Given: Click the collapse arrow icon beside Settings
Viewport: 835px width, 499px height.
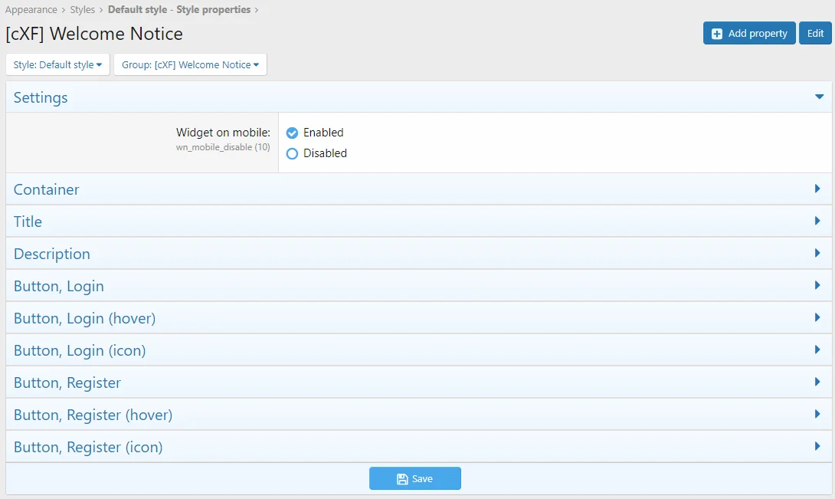Looking at the screenshot, I should [x=819, y=97].
